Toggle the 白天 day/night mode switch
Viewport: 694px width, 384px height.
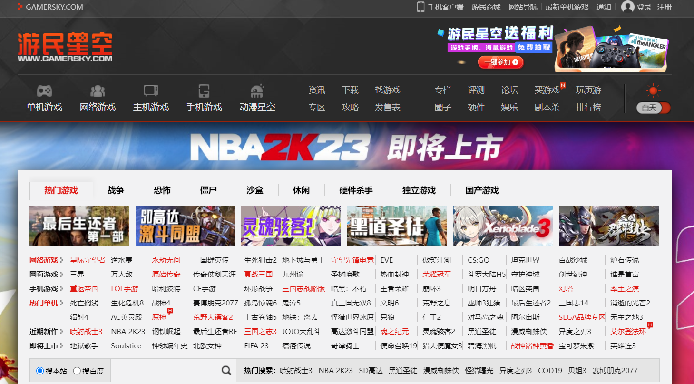coord(653,108)
